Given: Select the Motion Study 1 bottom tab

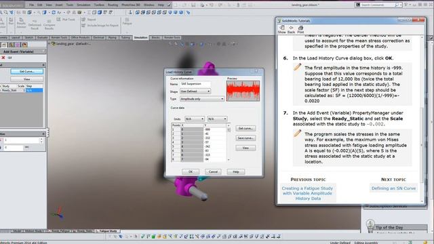Looking at the screenshot, I should [x=33, y=230].
